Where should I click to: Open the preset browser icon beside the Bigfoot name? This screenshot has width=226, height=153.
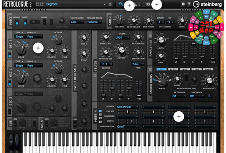[x=110, y=4]
